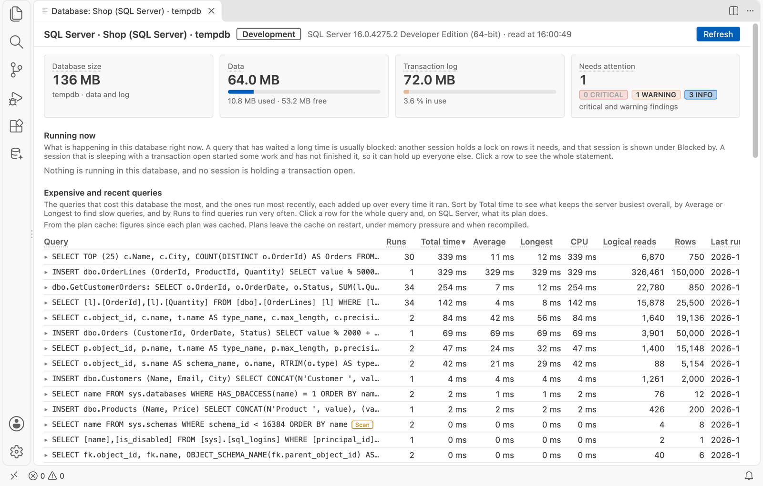Open the Manage settings gear
Viewport: 763px width, 486px height.
coord(16,451)
